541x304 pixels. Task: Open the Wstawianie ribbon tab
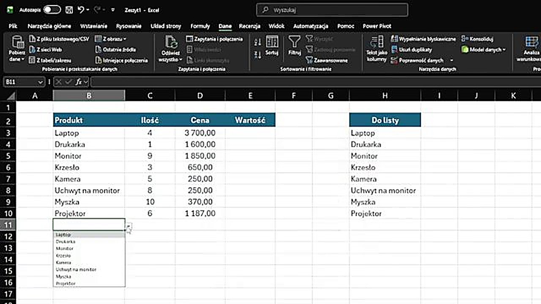93,26
